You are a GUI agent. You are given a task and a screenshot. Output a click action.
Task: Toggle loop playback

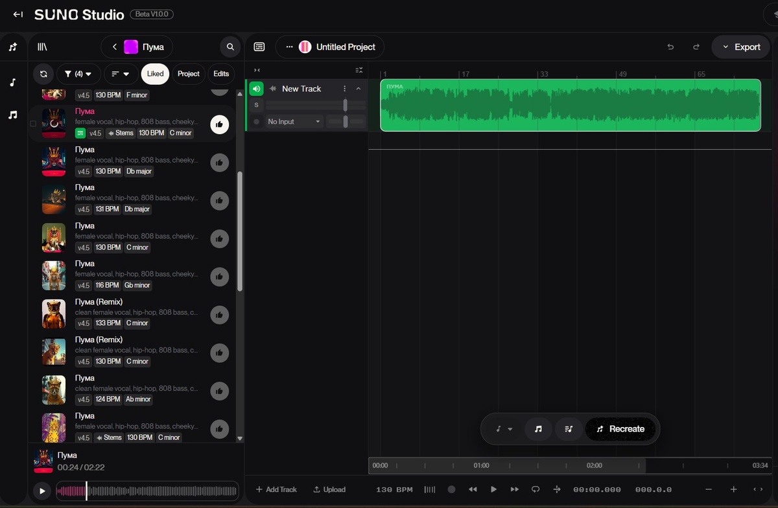coord(536,490)
